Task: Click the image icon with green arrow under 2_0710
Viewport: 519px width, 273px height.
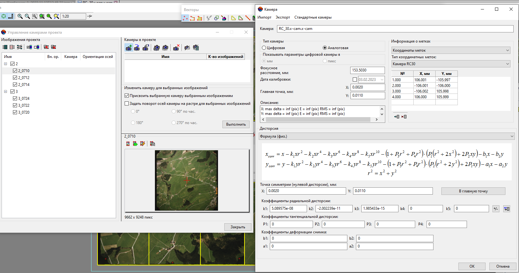Action: [135, 144]
